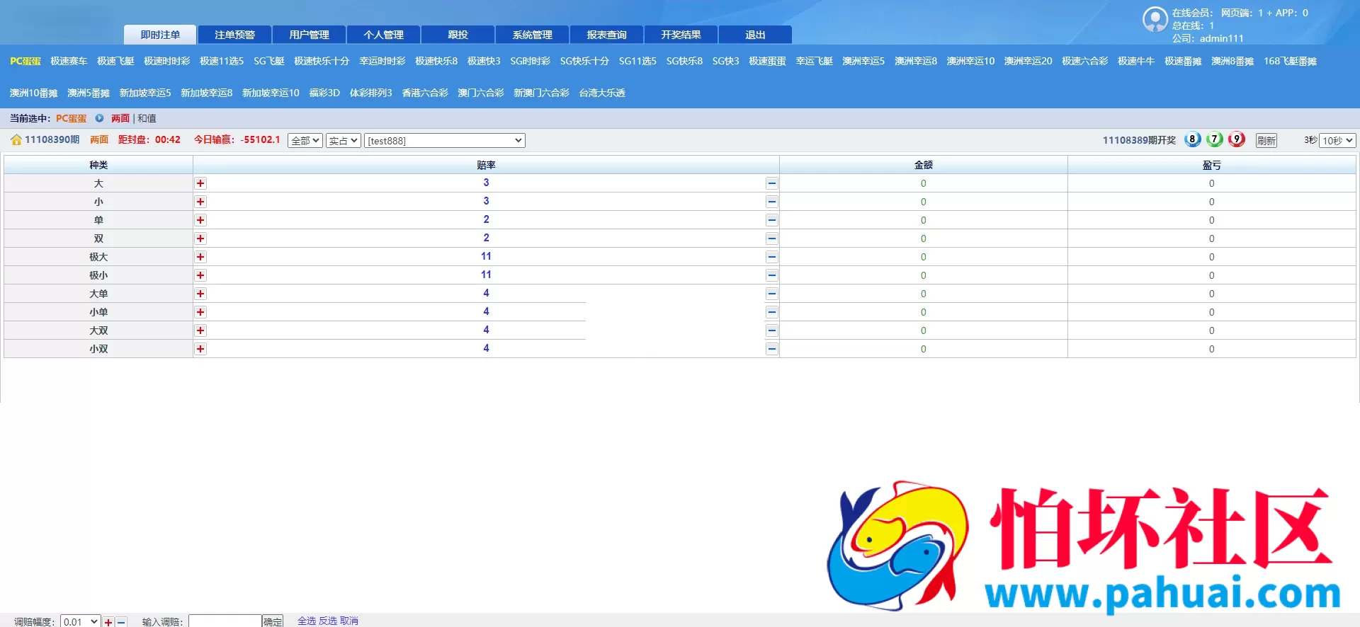The width and height of the screenshot is (1360, 627).
Task: Select 和值 sub-category link
Action: pyautogui.click(x=147, y=118)
